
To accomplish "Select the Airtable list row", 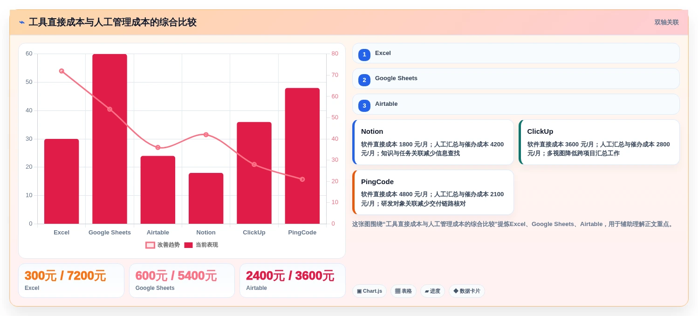I will coord(516,104).
